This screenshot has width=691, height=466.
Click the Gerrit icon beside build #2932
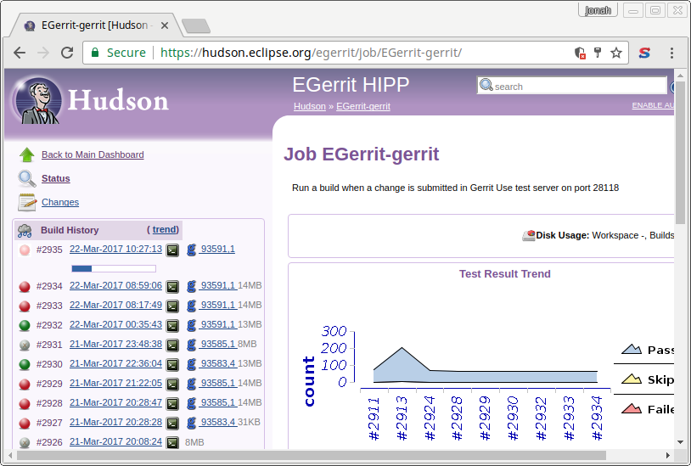(x=191, y=325)
